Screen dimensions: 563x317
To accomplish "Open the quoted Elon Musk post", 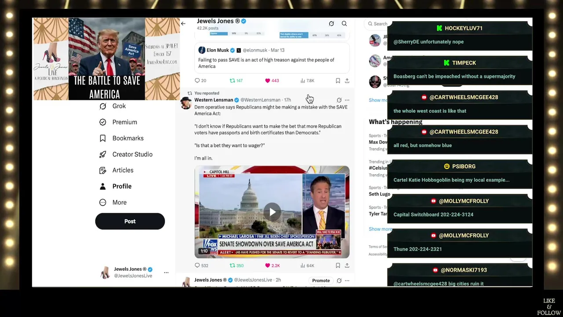I will tap(272, 58).
